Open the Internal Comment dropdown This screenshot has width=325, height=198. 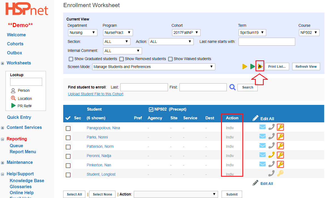(122, 51)
